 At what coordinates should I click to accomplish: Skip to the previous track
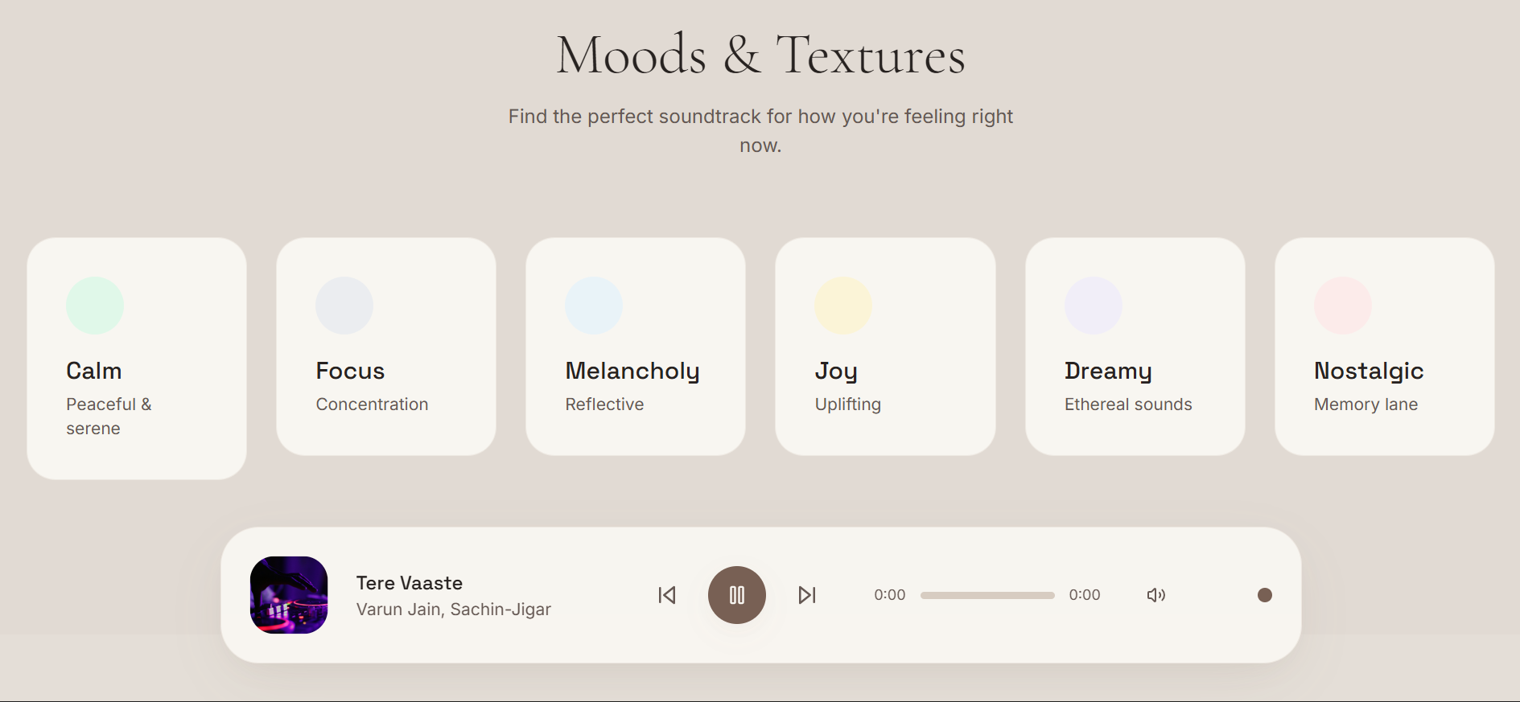point(667,595)
